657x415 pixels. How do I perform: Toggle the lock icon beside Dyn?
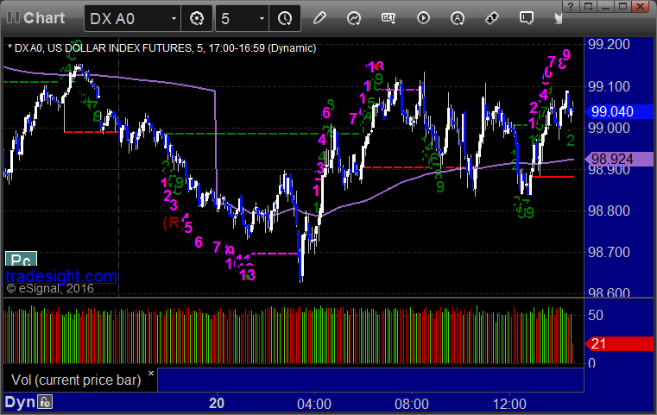[x=45, y=402]
